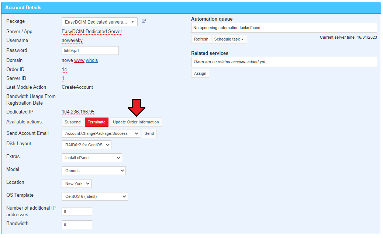Open the Schedule task dropdown
This screenshot has height=238, width=383.
click(x=229, y=39)
